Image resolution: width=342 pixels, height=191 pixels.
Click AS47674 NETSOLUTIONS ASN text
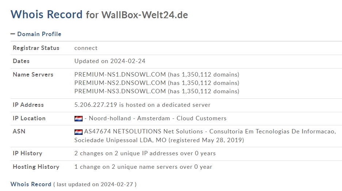122,131
